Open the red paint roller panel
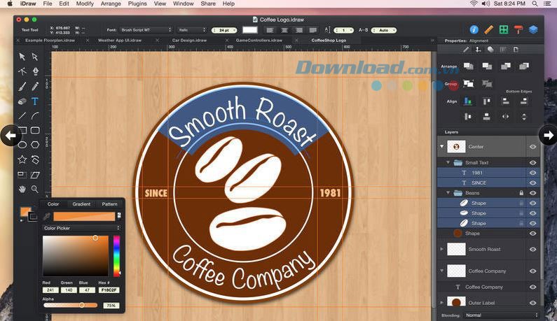Viewport: 557px width, 321px height. tap(518, 30)
